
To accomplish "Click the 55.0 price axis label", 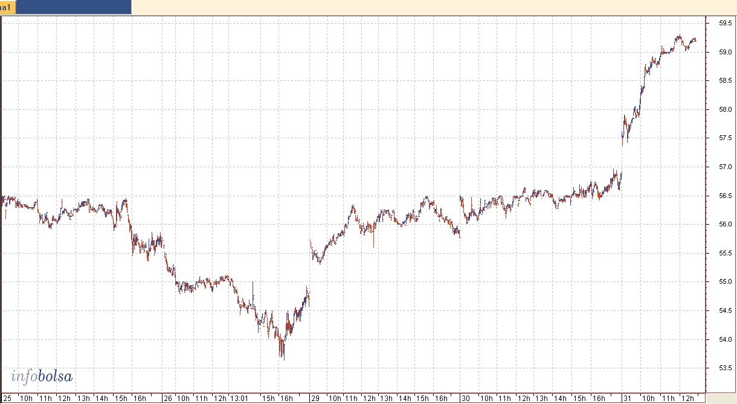I will pyautogui.click(x=726, y=282).
